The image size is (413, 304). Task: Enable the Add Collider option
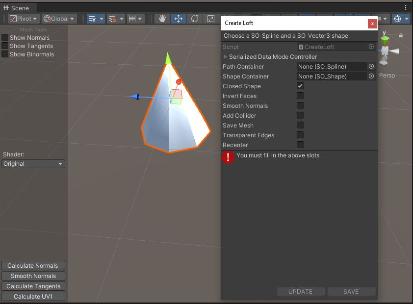301,115
